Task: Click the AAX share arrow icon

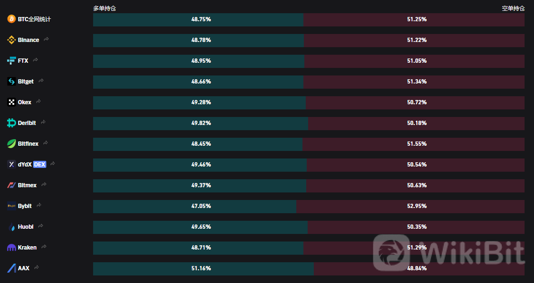Action: click(x=36, y=267)
